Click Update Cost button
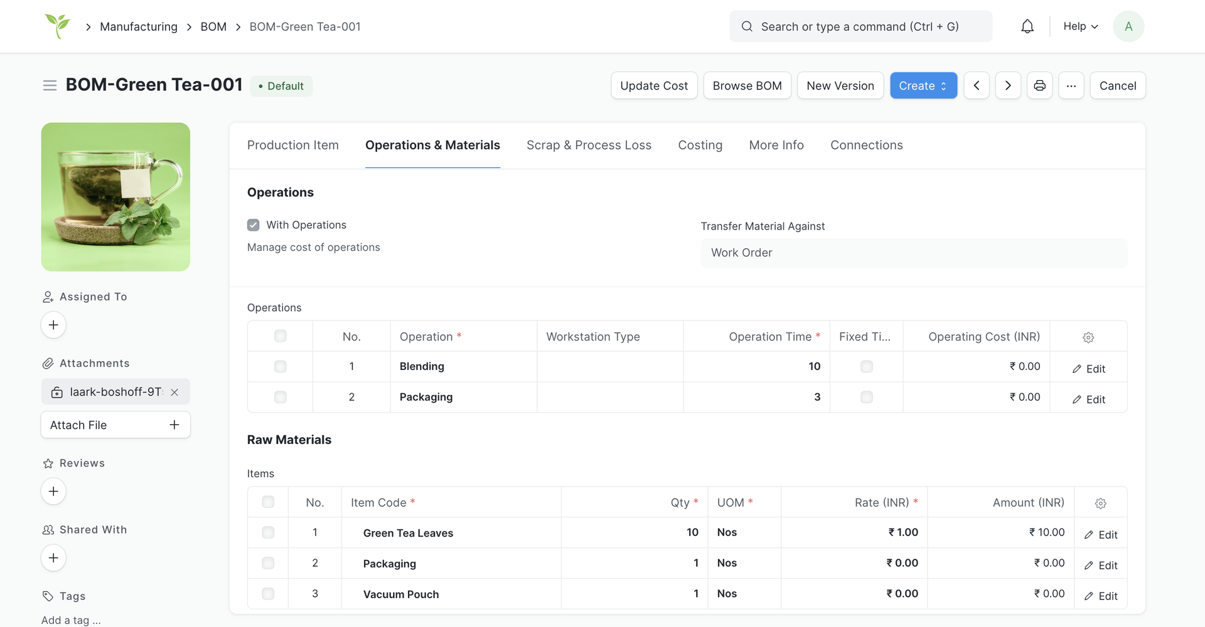The image size is (1205, 627). click(654, 85)
